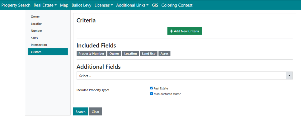Screen dimensions: 301x119
Task: Open the GIS link
Action: (155, 5)
